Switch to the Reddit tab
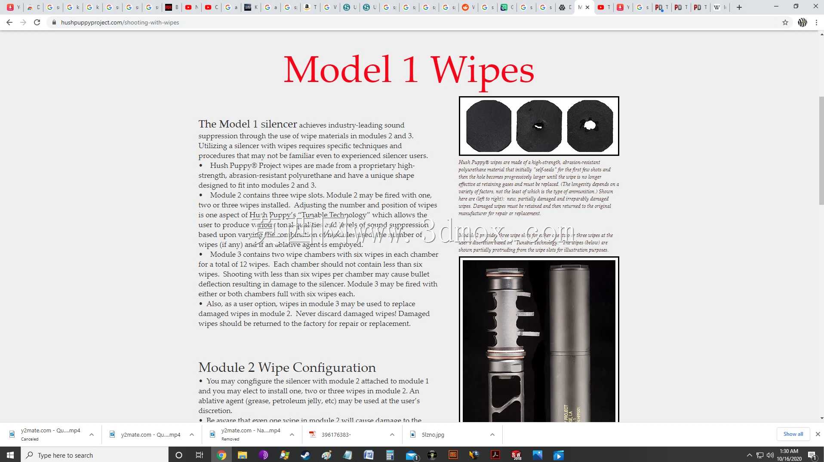This screenshot has height=462, width=824. (x=468, y=7)
